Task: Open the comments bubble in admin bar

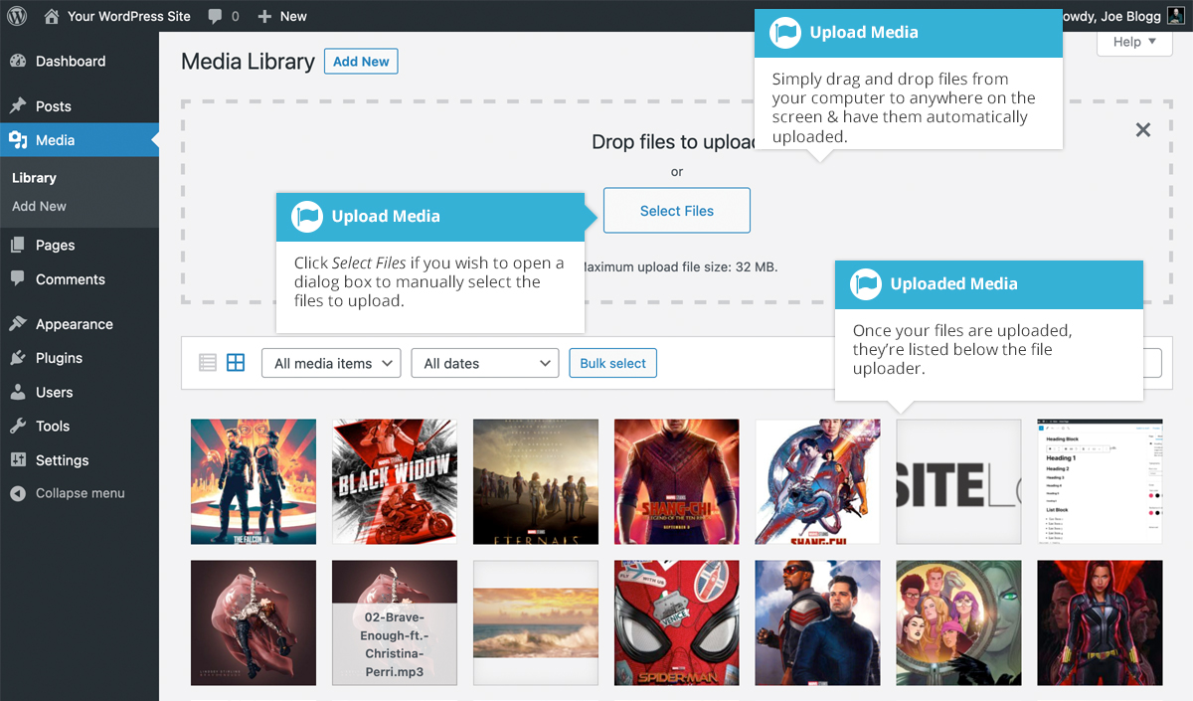Action: click(x=224, y=16)
